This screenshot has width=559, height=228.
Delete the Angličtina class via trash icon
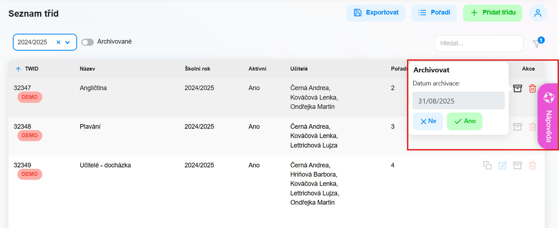(x=532, y=89)
